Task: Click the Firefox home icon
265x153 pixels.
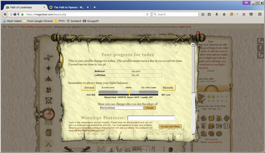Action: 224,14
